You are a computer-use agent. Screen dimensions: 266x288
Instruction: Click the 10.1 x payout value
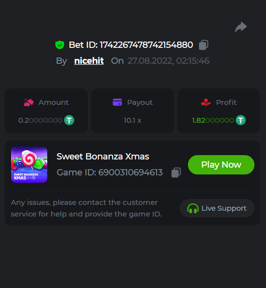(x=133, y=120)
